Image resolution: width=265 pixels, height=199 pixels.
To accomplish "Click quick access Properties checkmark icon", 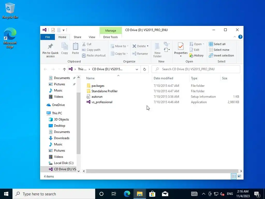I will [x=53, y=30].
